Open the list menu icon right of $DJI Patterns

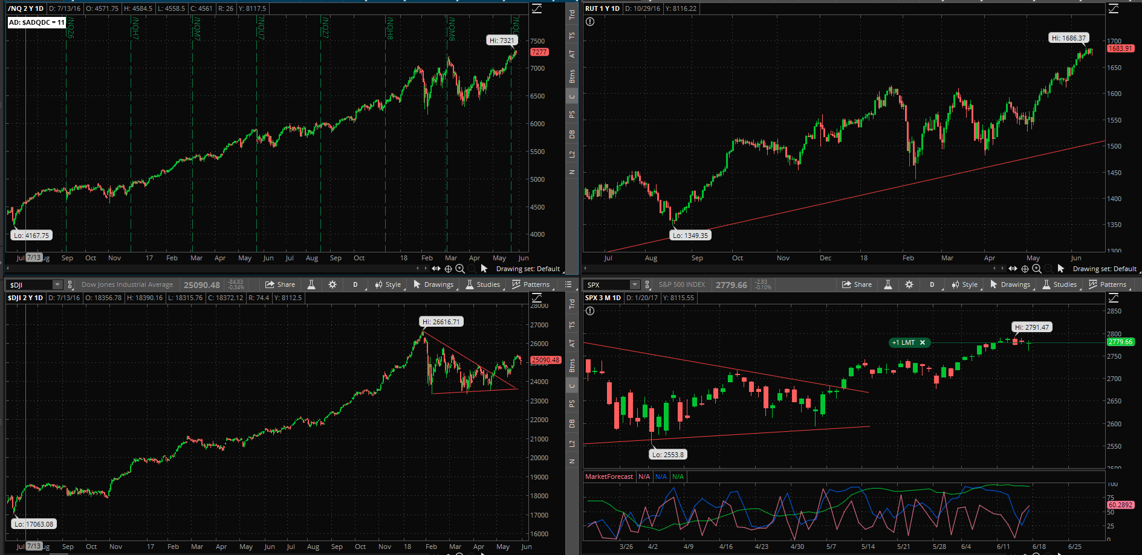[568, 284]
